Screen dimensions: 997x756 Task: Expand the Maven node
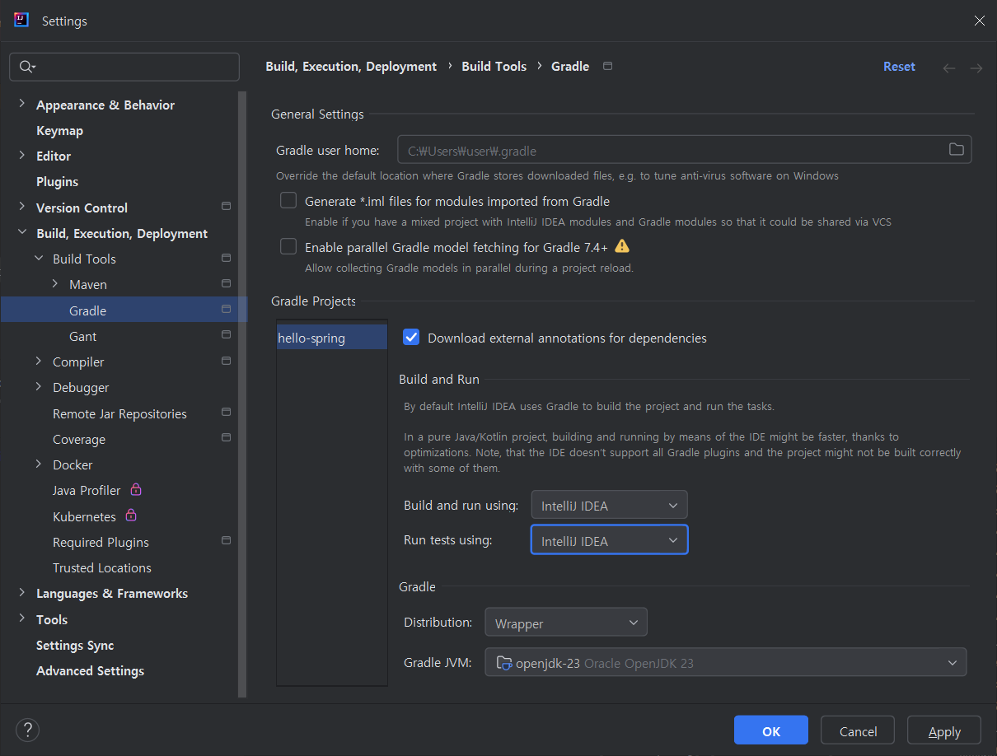[55, 284]
